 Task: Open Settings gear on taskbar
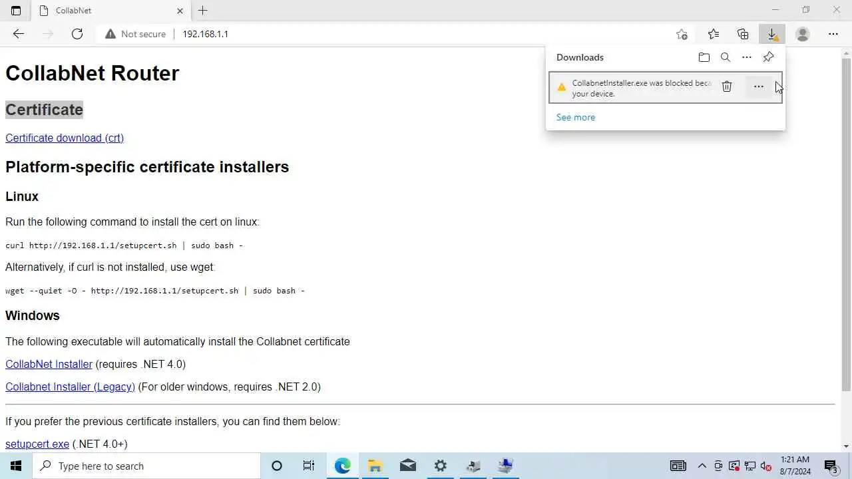coord(440,466)
